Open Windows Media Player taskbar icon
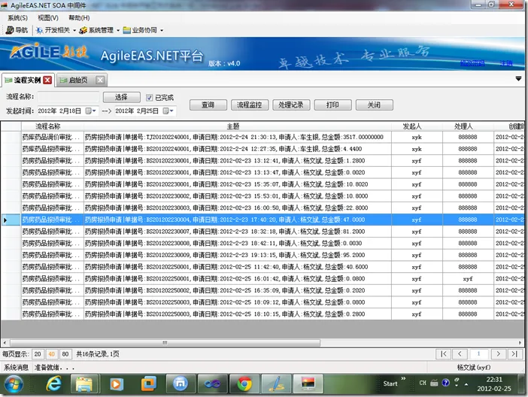 click(x=116, y=384)
